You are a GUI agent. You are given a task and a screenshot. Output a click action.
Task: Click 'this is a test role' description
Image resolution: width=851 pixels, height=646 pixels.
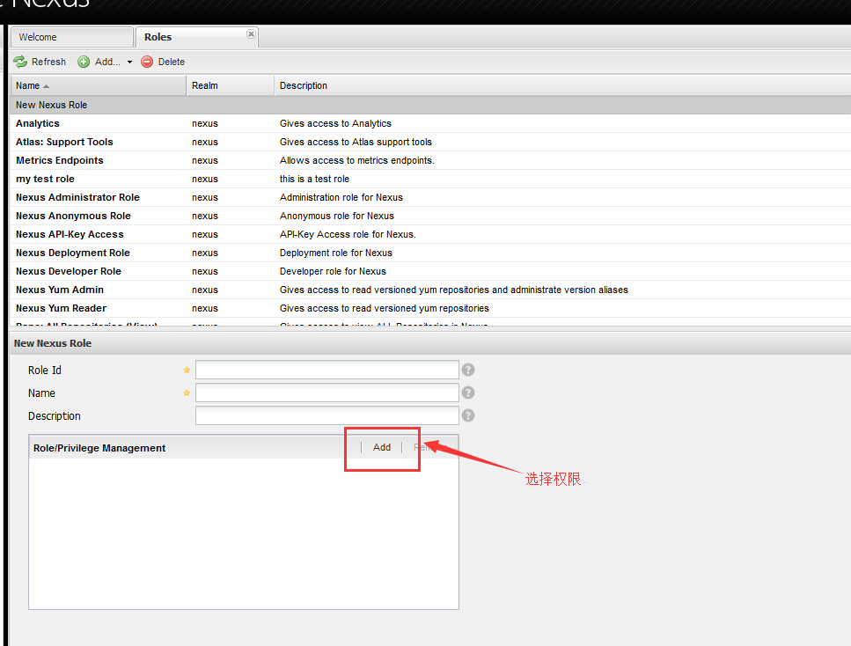[x=314, y=180]
